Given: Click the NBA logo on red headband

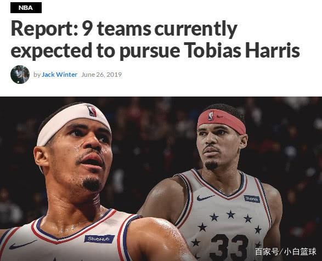Looking at the screenshot, I should (x=211, y=116).
